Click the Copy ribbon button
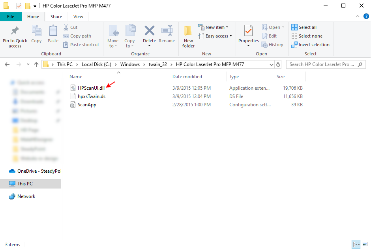Screen dimensions: 371x249 click(x=36, y=34)
